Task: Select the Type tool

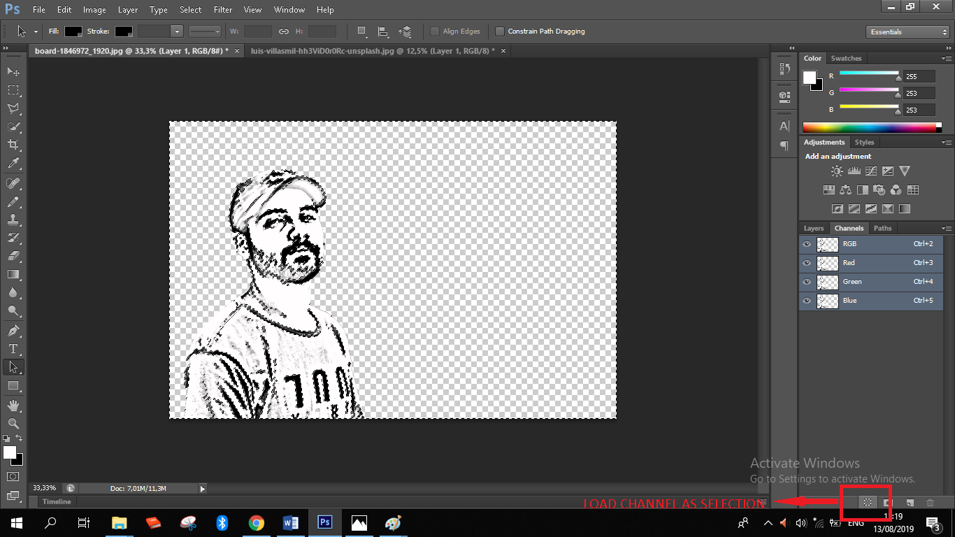Action: 13,349
